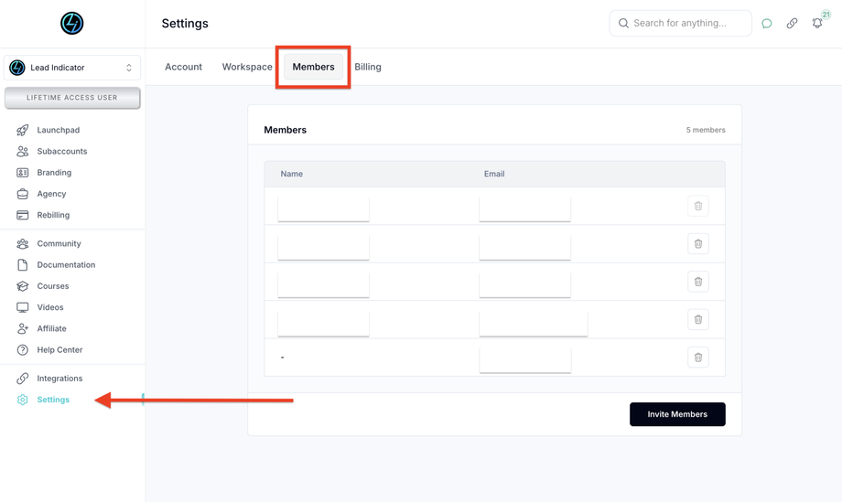Viewport: 842px width, 502px height.
Task: Open Subaccounts from the sidebar
Action: pyautogui.click(x=61, y=151)
